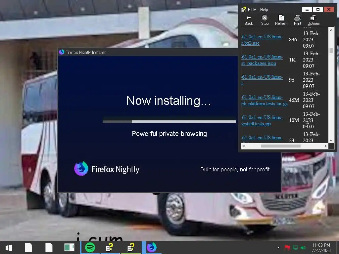339x254 pixels.
Task: Click the network tray icon
Action: pyautogui.click(x=295, y=248)
